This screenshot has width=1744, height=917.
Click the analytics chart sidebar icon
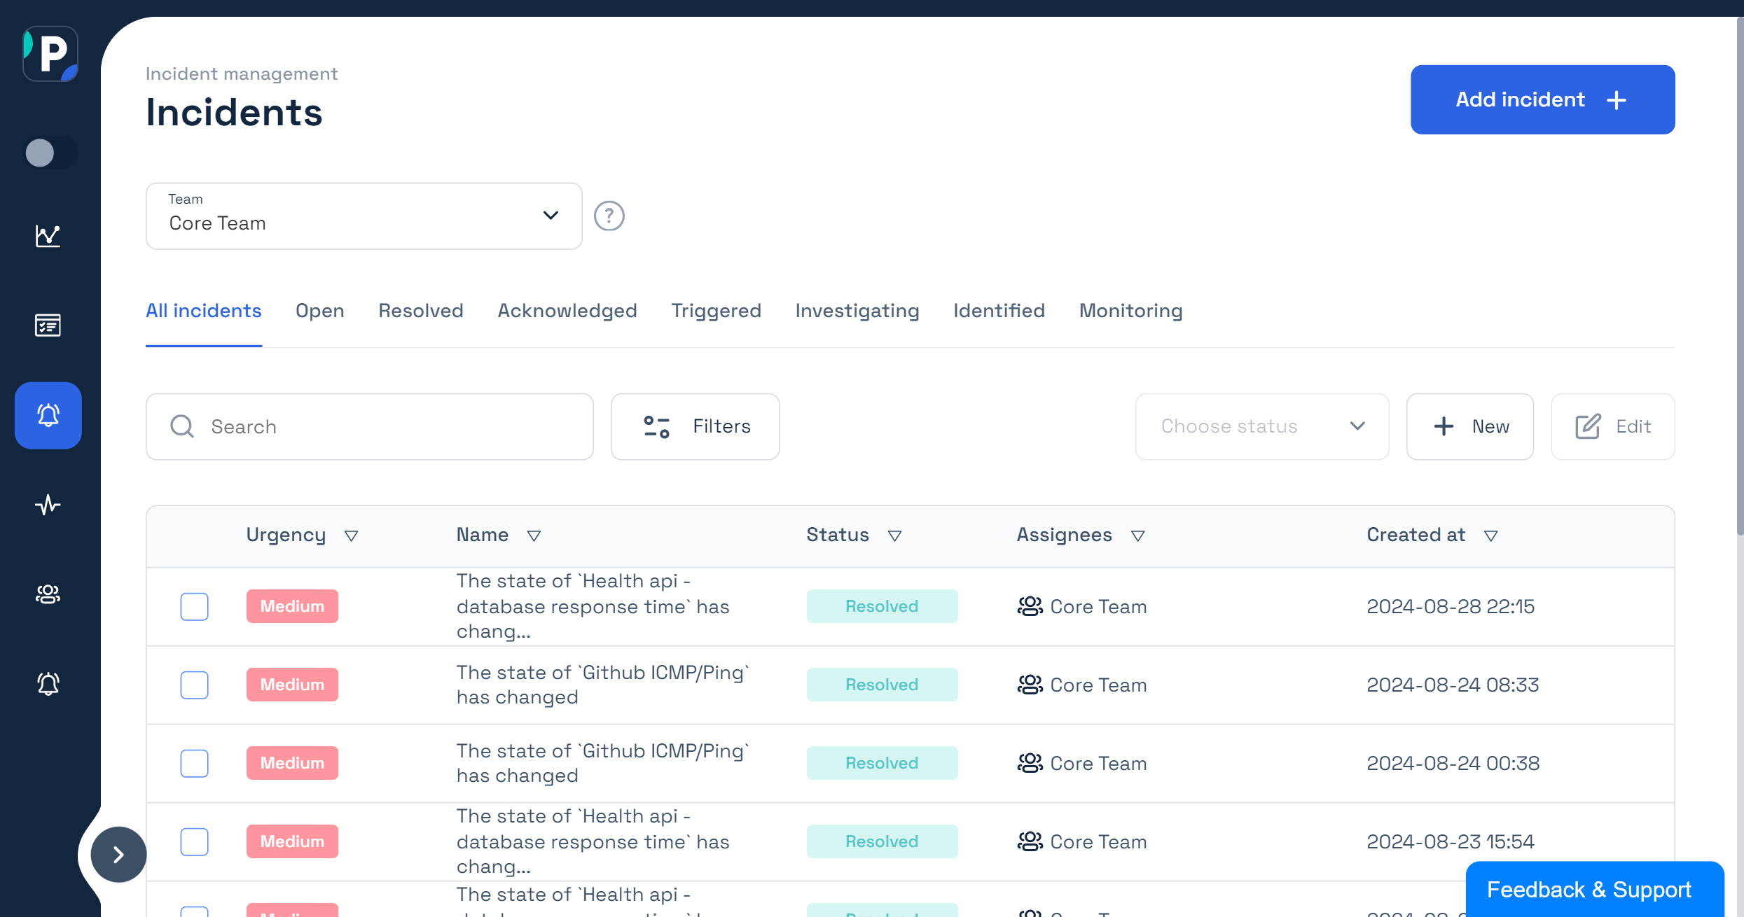48,236
